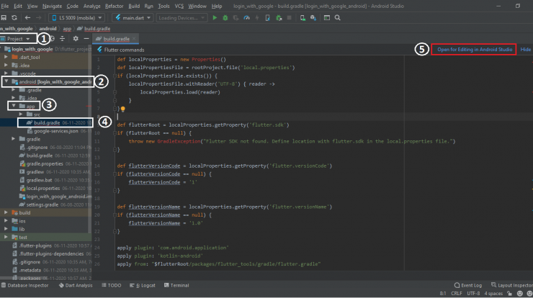
Task: Click the Save All toolbar icon
Action: (x=4, y=18)
